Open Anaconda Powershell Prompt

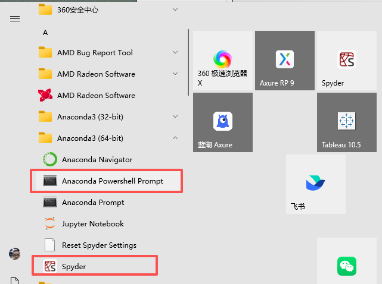click(x=112, y=181)
